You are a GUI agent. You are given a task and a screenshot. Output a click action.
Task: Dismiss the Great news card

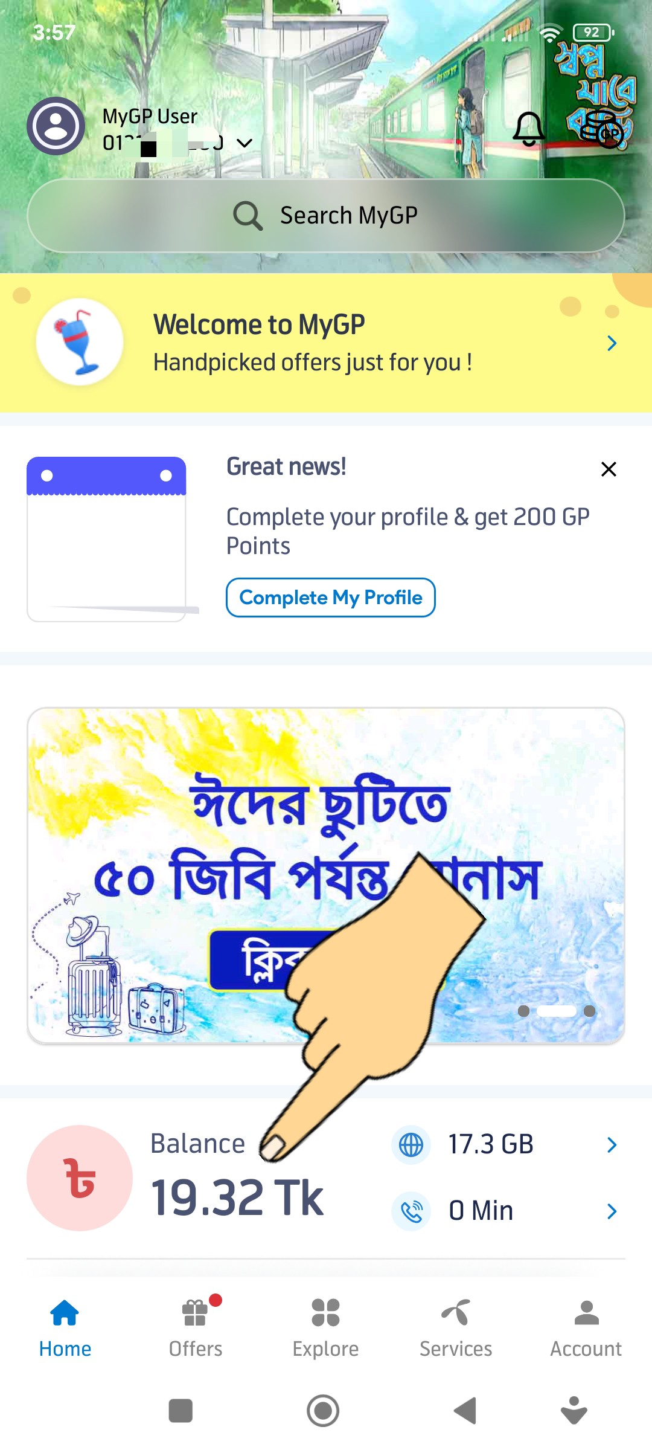tap(609, 469)
